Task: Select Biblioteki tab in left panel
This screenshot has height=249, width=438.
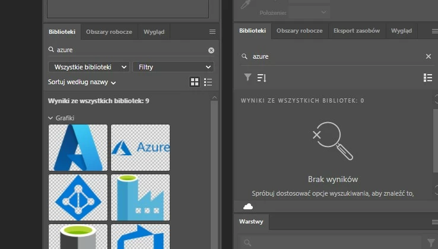Action: [62, 32]
